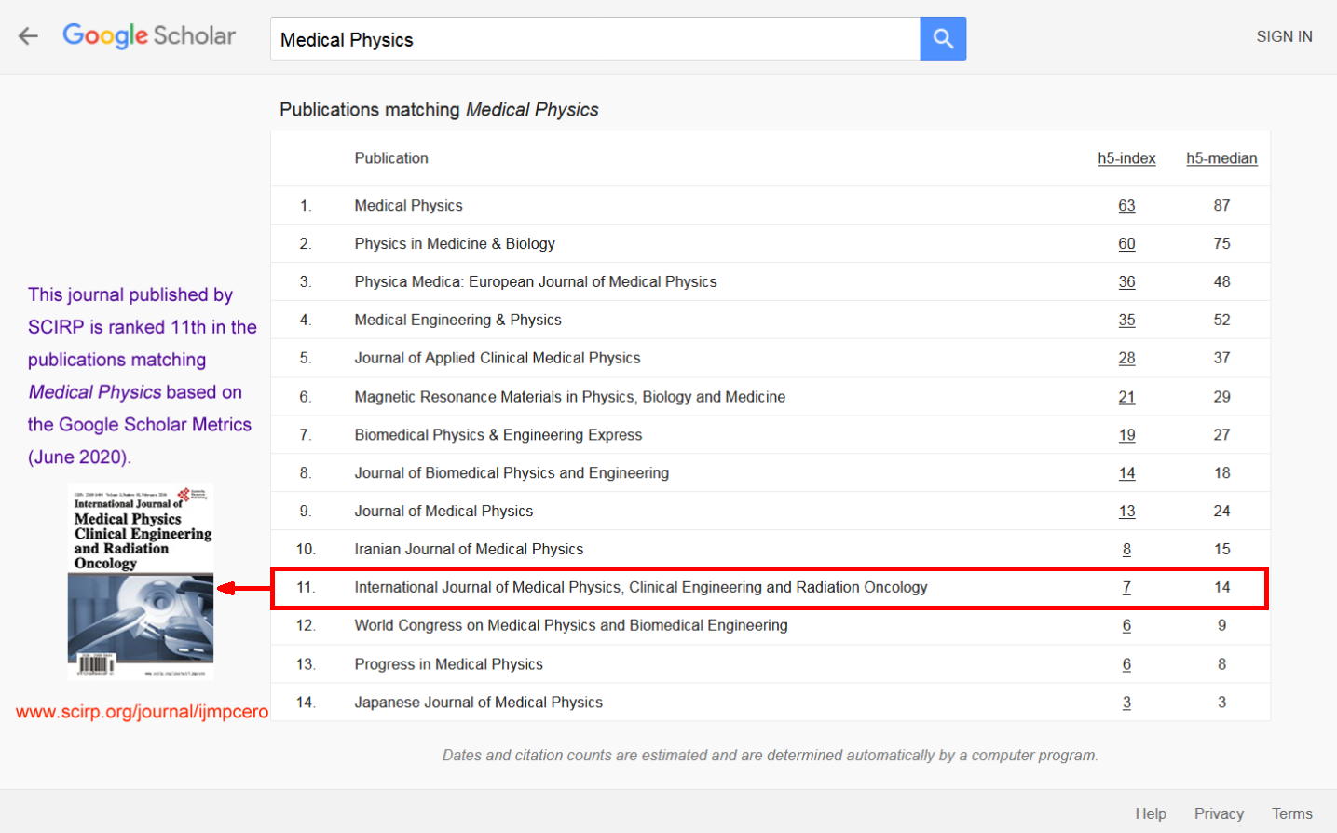Viewport: 1337px width, 833px height.
Task: Click h5-median value 87
Action: (x=1221, y=206)
